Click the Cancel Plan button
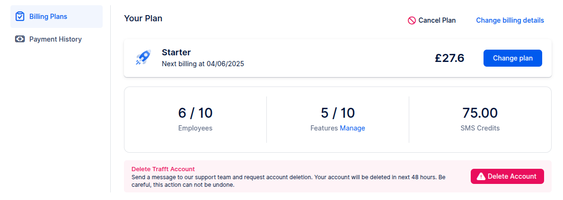Image resolution: width=563 pixels, height=200 pixels. pos(432,20)
